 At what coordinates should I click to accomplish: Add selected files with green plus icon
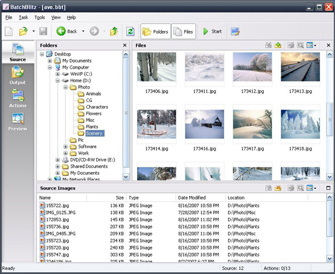coord(278,45)
